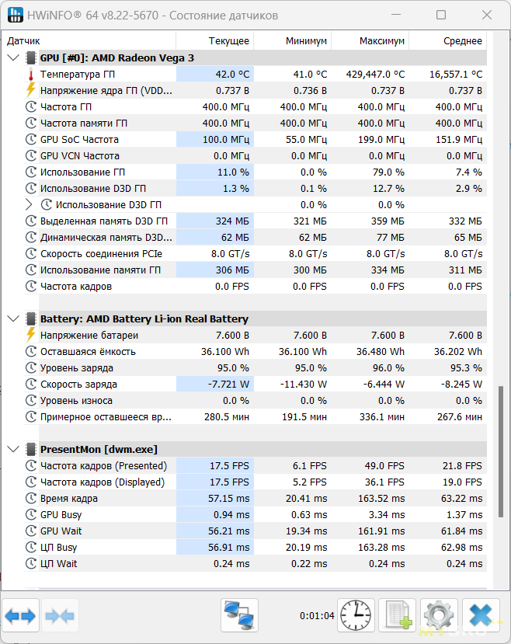The image size is (511, 644).
Task: Click the 100.0 МГц GPU SoC current value
Action: pyautogui.click(x=226, y=139)
